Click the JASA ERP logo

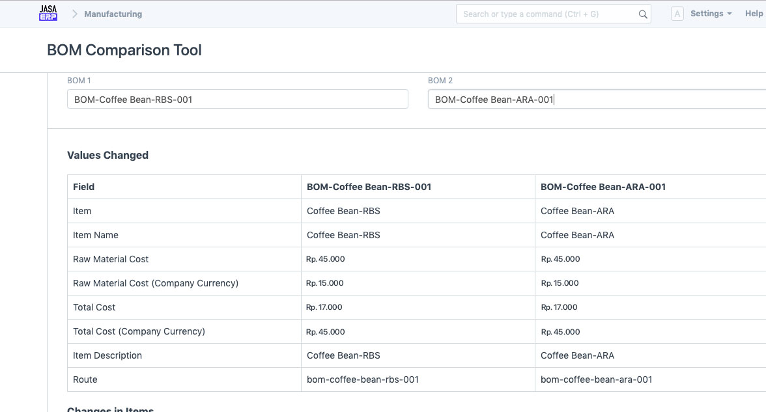point(48,13)
